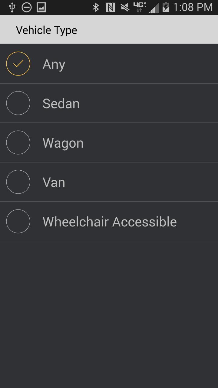
Task: Tap the Any vehicle type label
Action: pyautogui.click(x=54, y=64)
